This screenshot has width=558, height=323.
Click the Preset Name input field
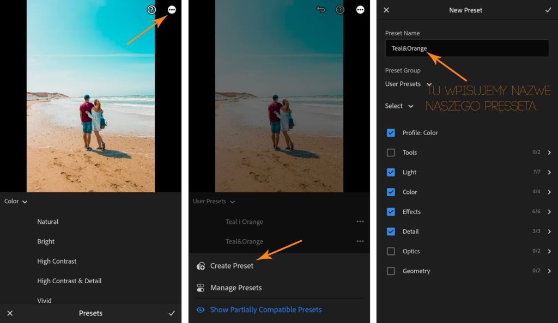pyautogui.click(x=467, y=48)
